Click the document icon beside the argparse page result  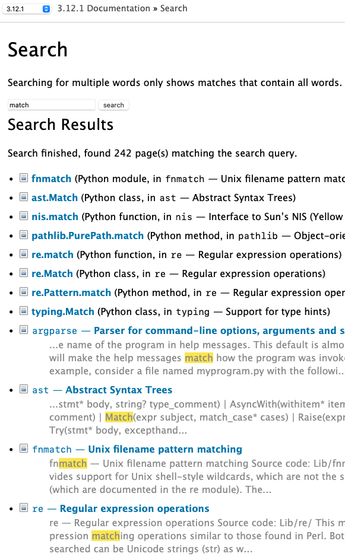[x=24, y=330]
